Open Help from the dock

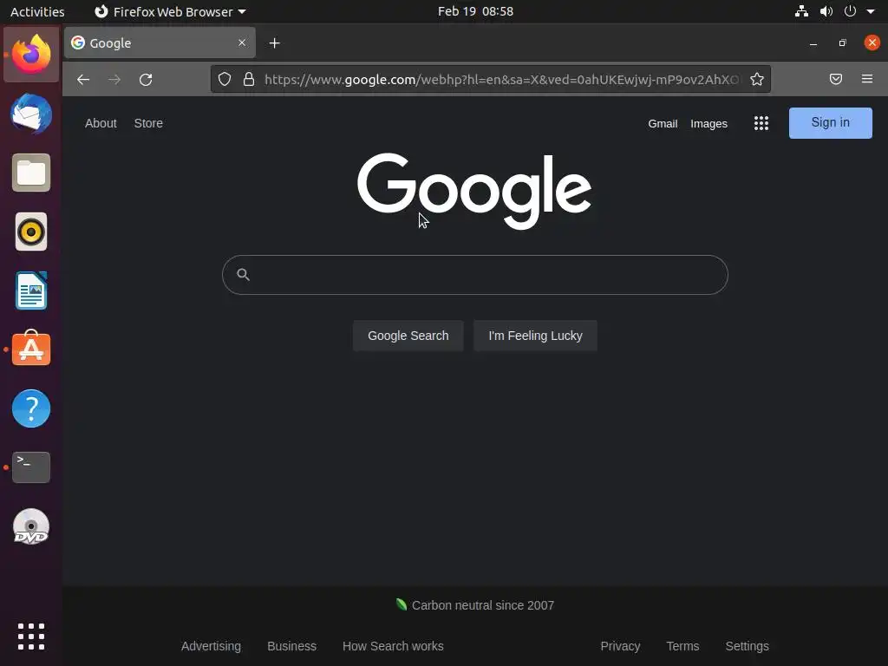pos(31,408)
